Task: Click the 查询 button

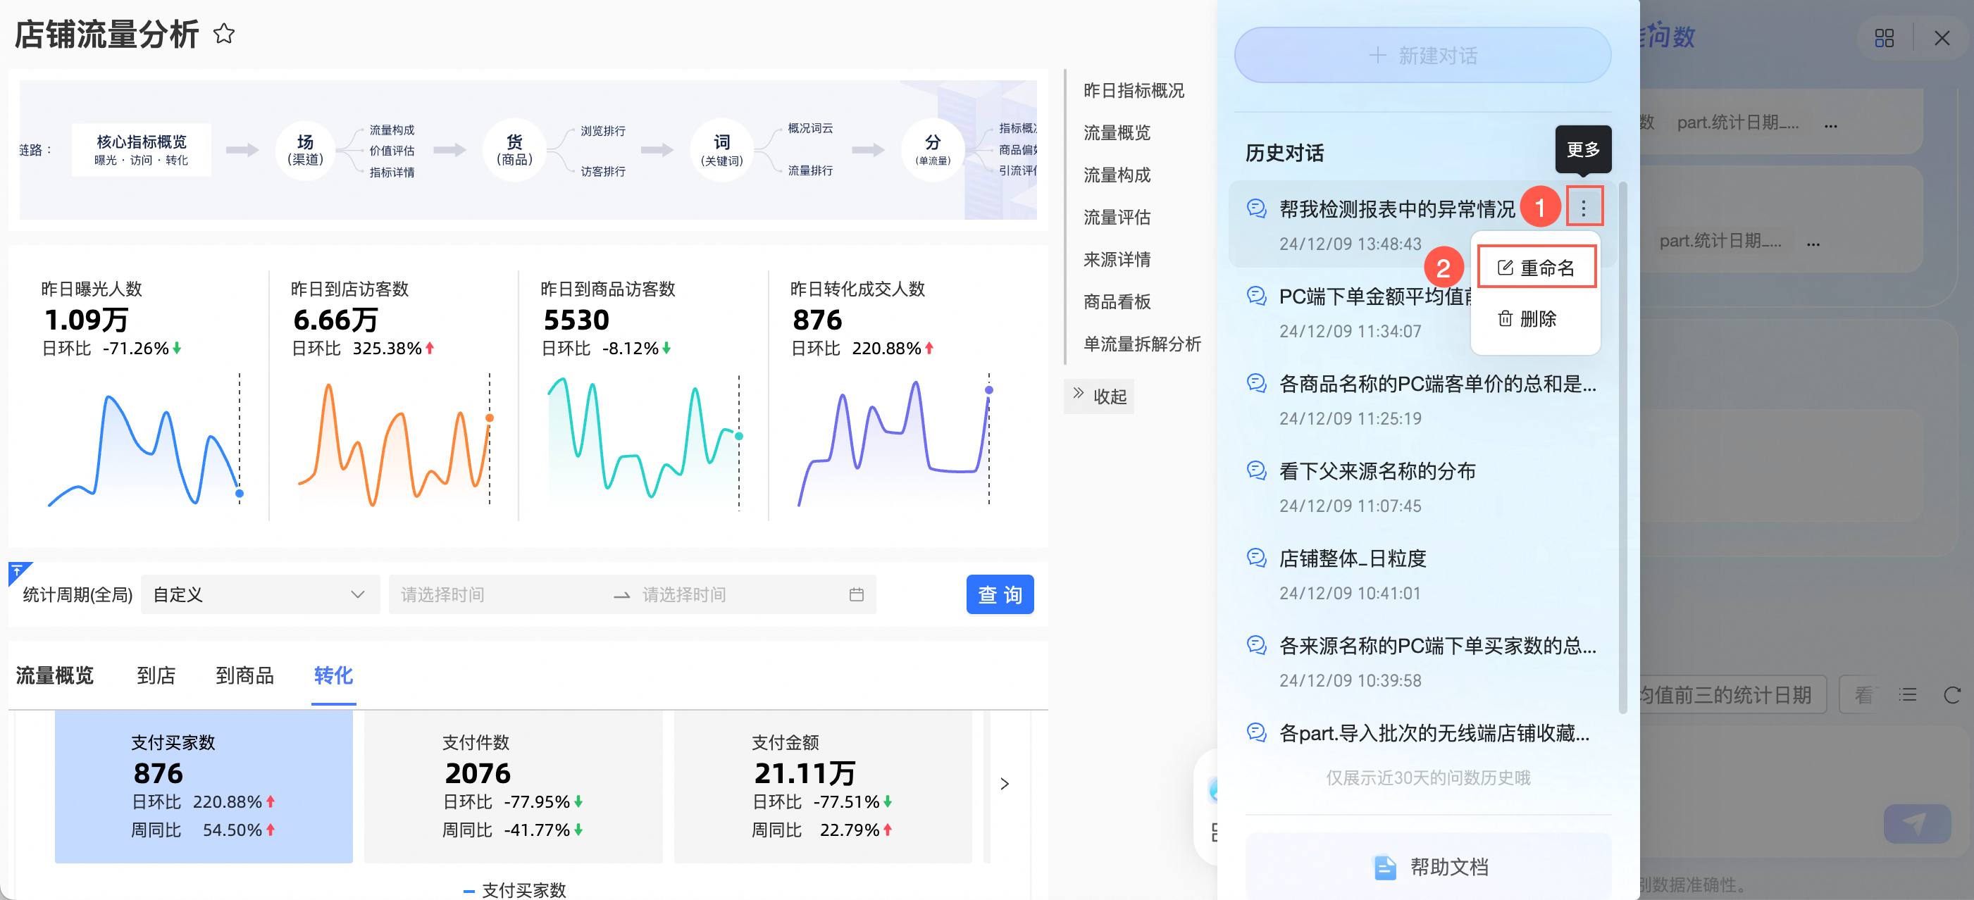Action: tap(999, 594)
